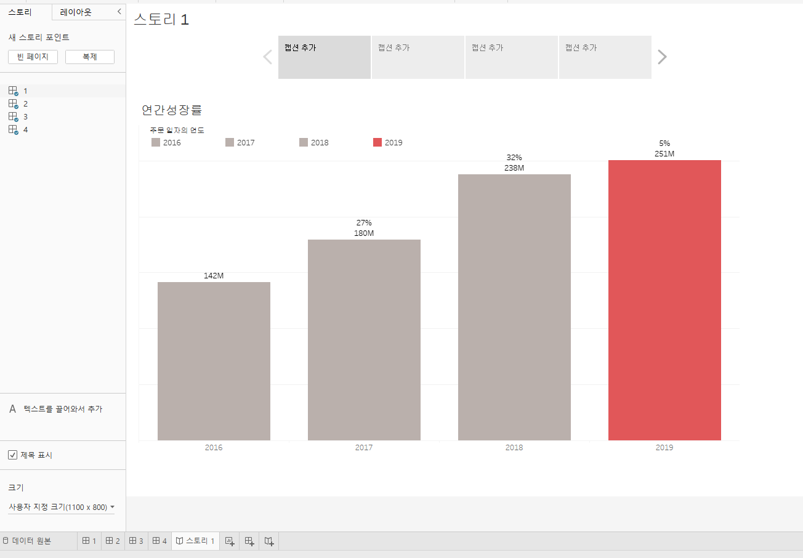Click the 복제 button
Image resolution: width=803 pixels, height=558 pixels.
(x=90, y=57)
